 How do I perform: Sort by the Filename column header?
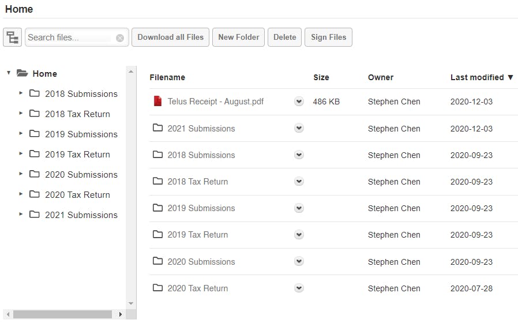(x=167, y=77)
